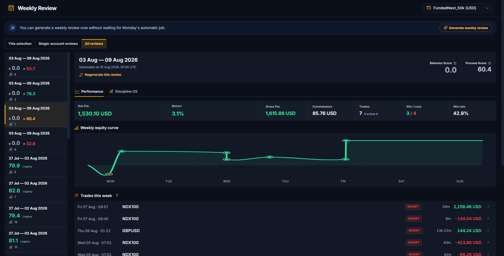Viewport: 504px width, 256px height.
Task: Click the Friday peak equity curve point
Action: tap(346, 141)
